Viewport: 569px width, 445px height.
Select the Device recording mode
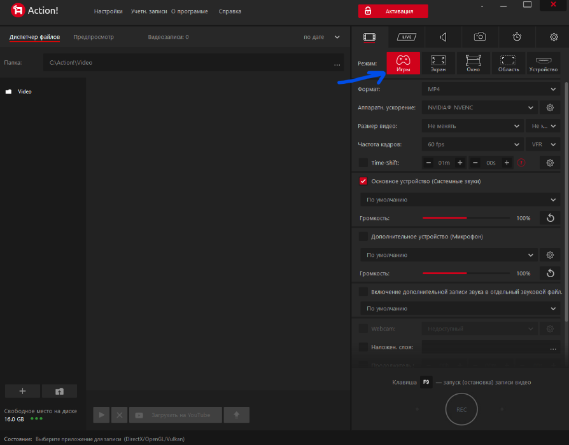click(543, 63)
